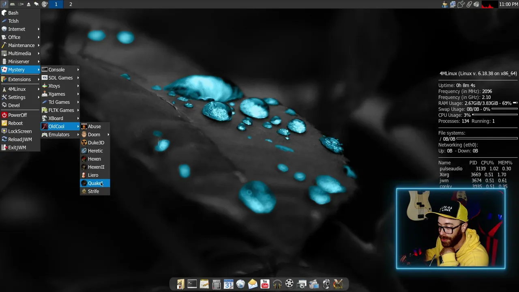Open the Extensions menu
519x292 pixels.
pyautogui.click(x=20, y=79)
